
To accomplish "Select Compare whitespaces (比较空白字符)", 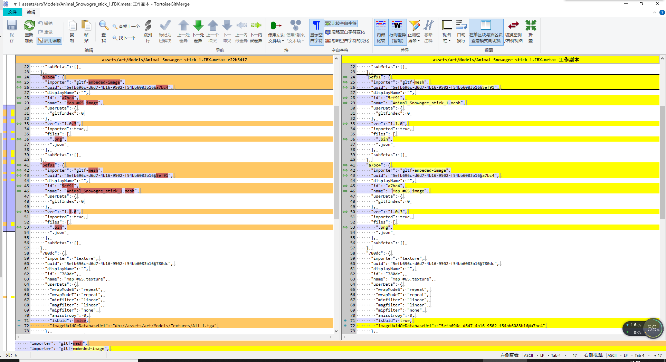I will tap(341, 23).
